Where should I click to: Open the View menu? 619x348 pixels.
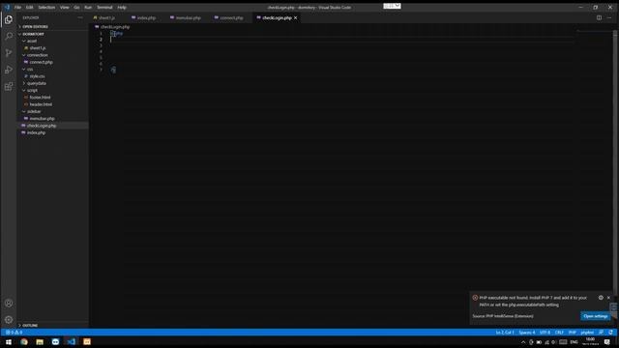tap(65, 7)
